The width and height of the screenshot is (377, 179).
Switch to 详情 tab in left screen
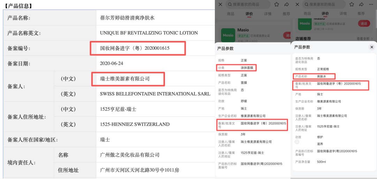pos(268,14)
